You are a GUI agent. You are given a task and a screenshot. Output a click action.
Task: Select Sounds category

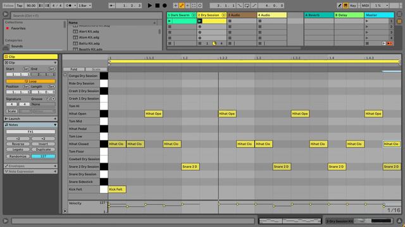17,46
